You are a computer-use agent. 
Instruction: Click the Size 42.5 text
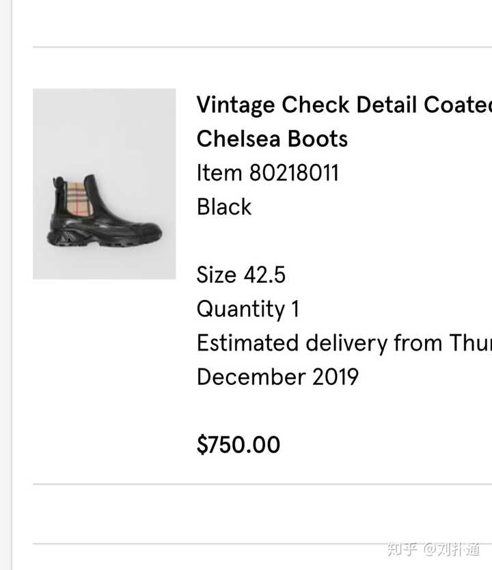coord(241,275)
